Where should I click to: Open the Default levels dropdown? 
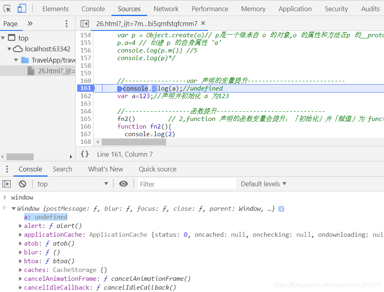click(263, 184)
